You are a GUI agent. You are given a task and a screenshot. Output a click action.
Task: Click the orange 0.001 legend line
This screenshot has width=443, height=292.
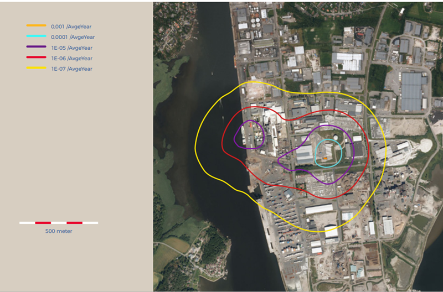coord(36,25)
